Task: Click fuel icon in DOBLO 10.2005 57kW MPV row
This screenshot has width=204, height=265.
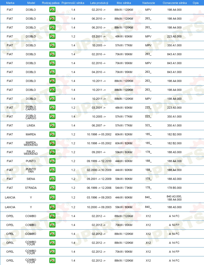Action: (x=52, y=45)
